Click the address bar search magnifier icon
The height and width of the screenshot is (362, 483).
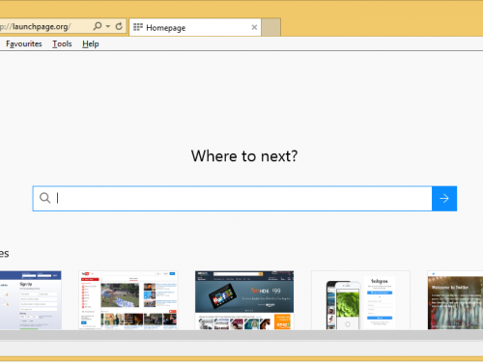[98, 26]
